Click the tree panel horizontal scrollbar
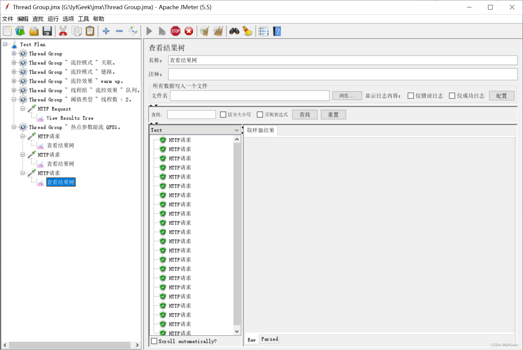523x350 pixels. pos(70,345)
